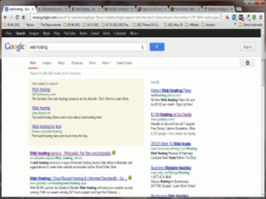Go to the browser Home icon
This screenshot has height=199, width=266.
tap(23, 17)
